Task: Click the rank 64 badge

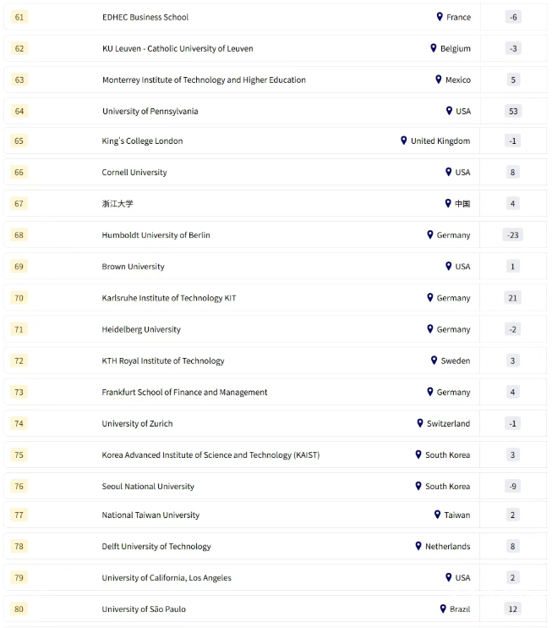Action: coord(19,111)
